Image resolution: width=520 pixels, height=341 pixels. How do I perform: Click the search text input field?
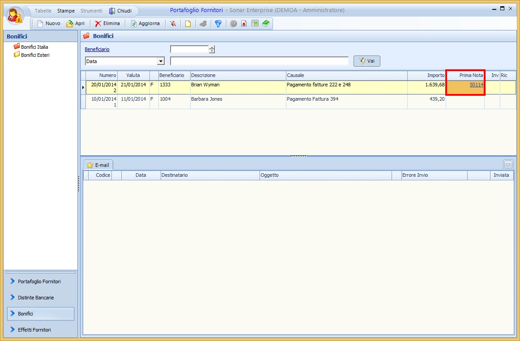point(259,61)
